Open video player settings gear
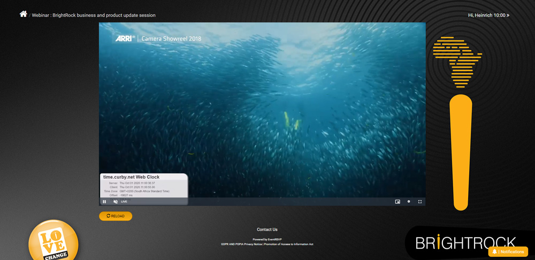The height and width of the screenshot is (260, 535). click(409, 202)
